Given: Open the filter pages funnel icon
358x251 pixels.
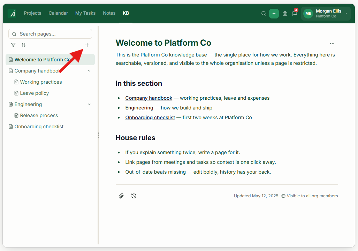Looking at the screenshot, I should (x=13, y=45).
